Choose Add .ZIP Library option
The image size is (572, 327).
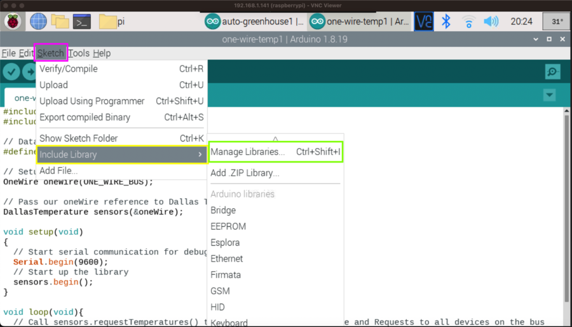[245, 173]
